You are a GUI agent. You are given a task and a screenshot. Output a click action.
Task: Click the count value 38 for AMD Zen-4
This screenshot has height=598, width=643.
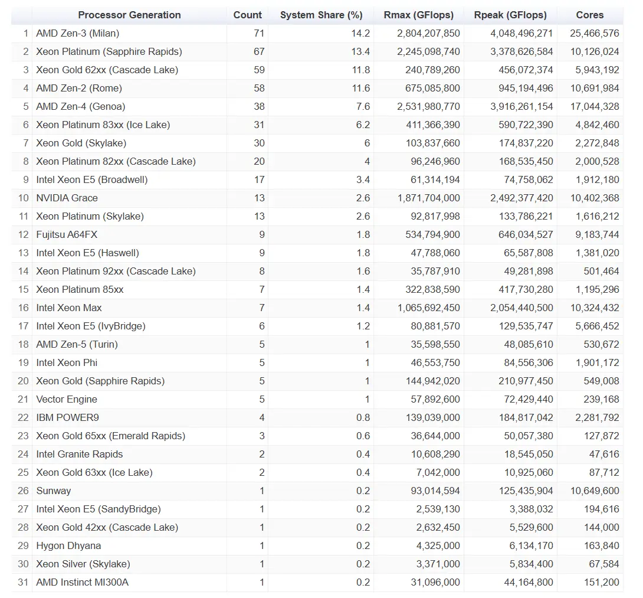pos(259,106)
